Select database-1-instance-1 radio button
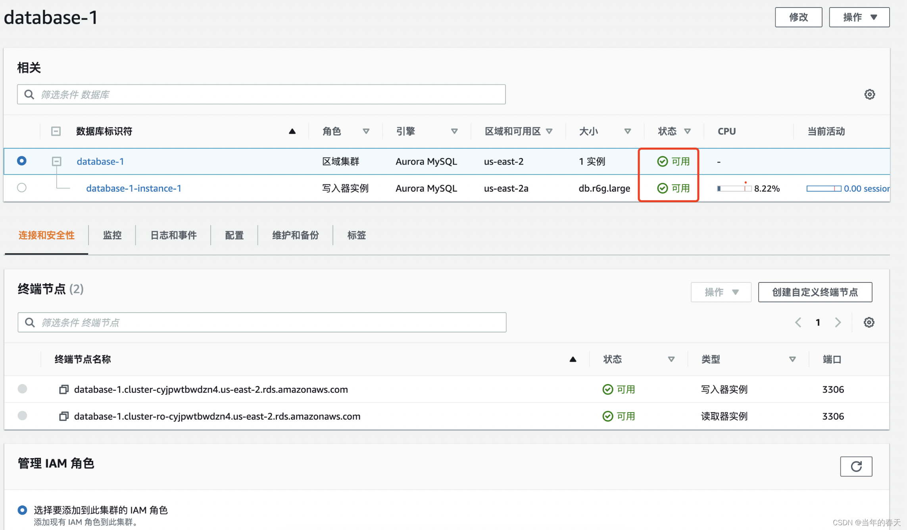 point(22,187)
